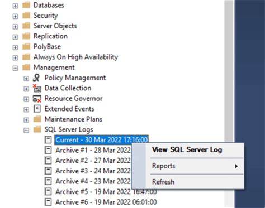This screenshot has height=208, width=265.
Task: Click the Resource Governor icon
Action: point(37,99)
